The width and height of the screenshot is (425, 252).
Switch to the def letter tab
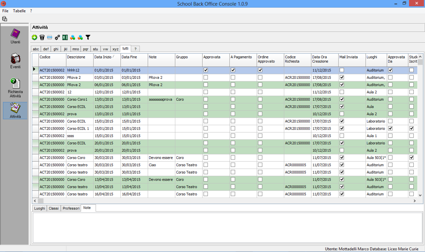click(46, 49)
